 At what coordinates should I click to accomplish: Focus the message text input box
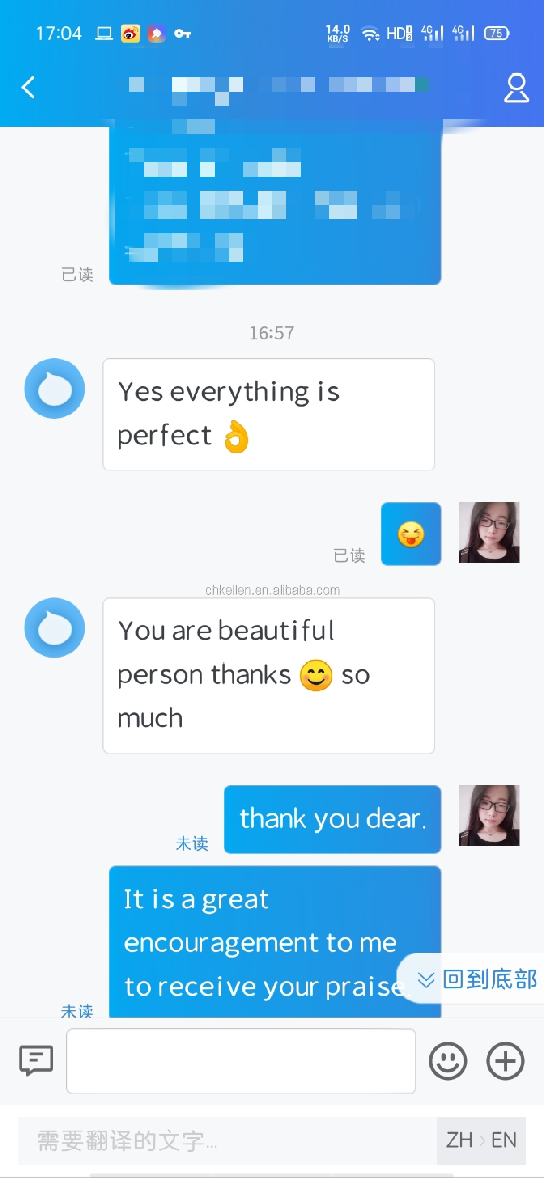point(241,1061)
